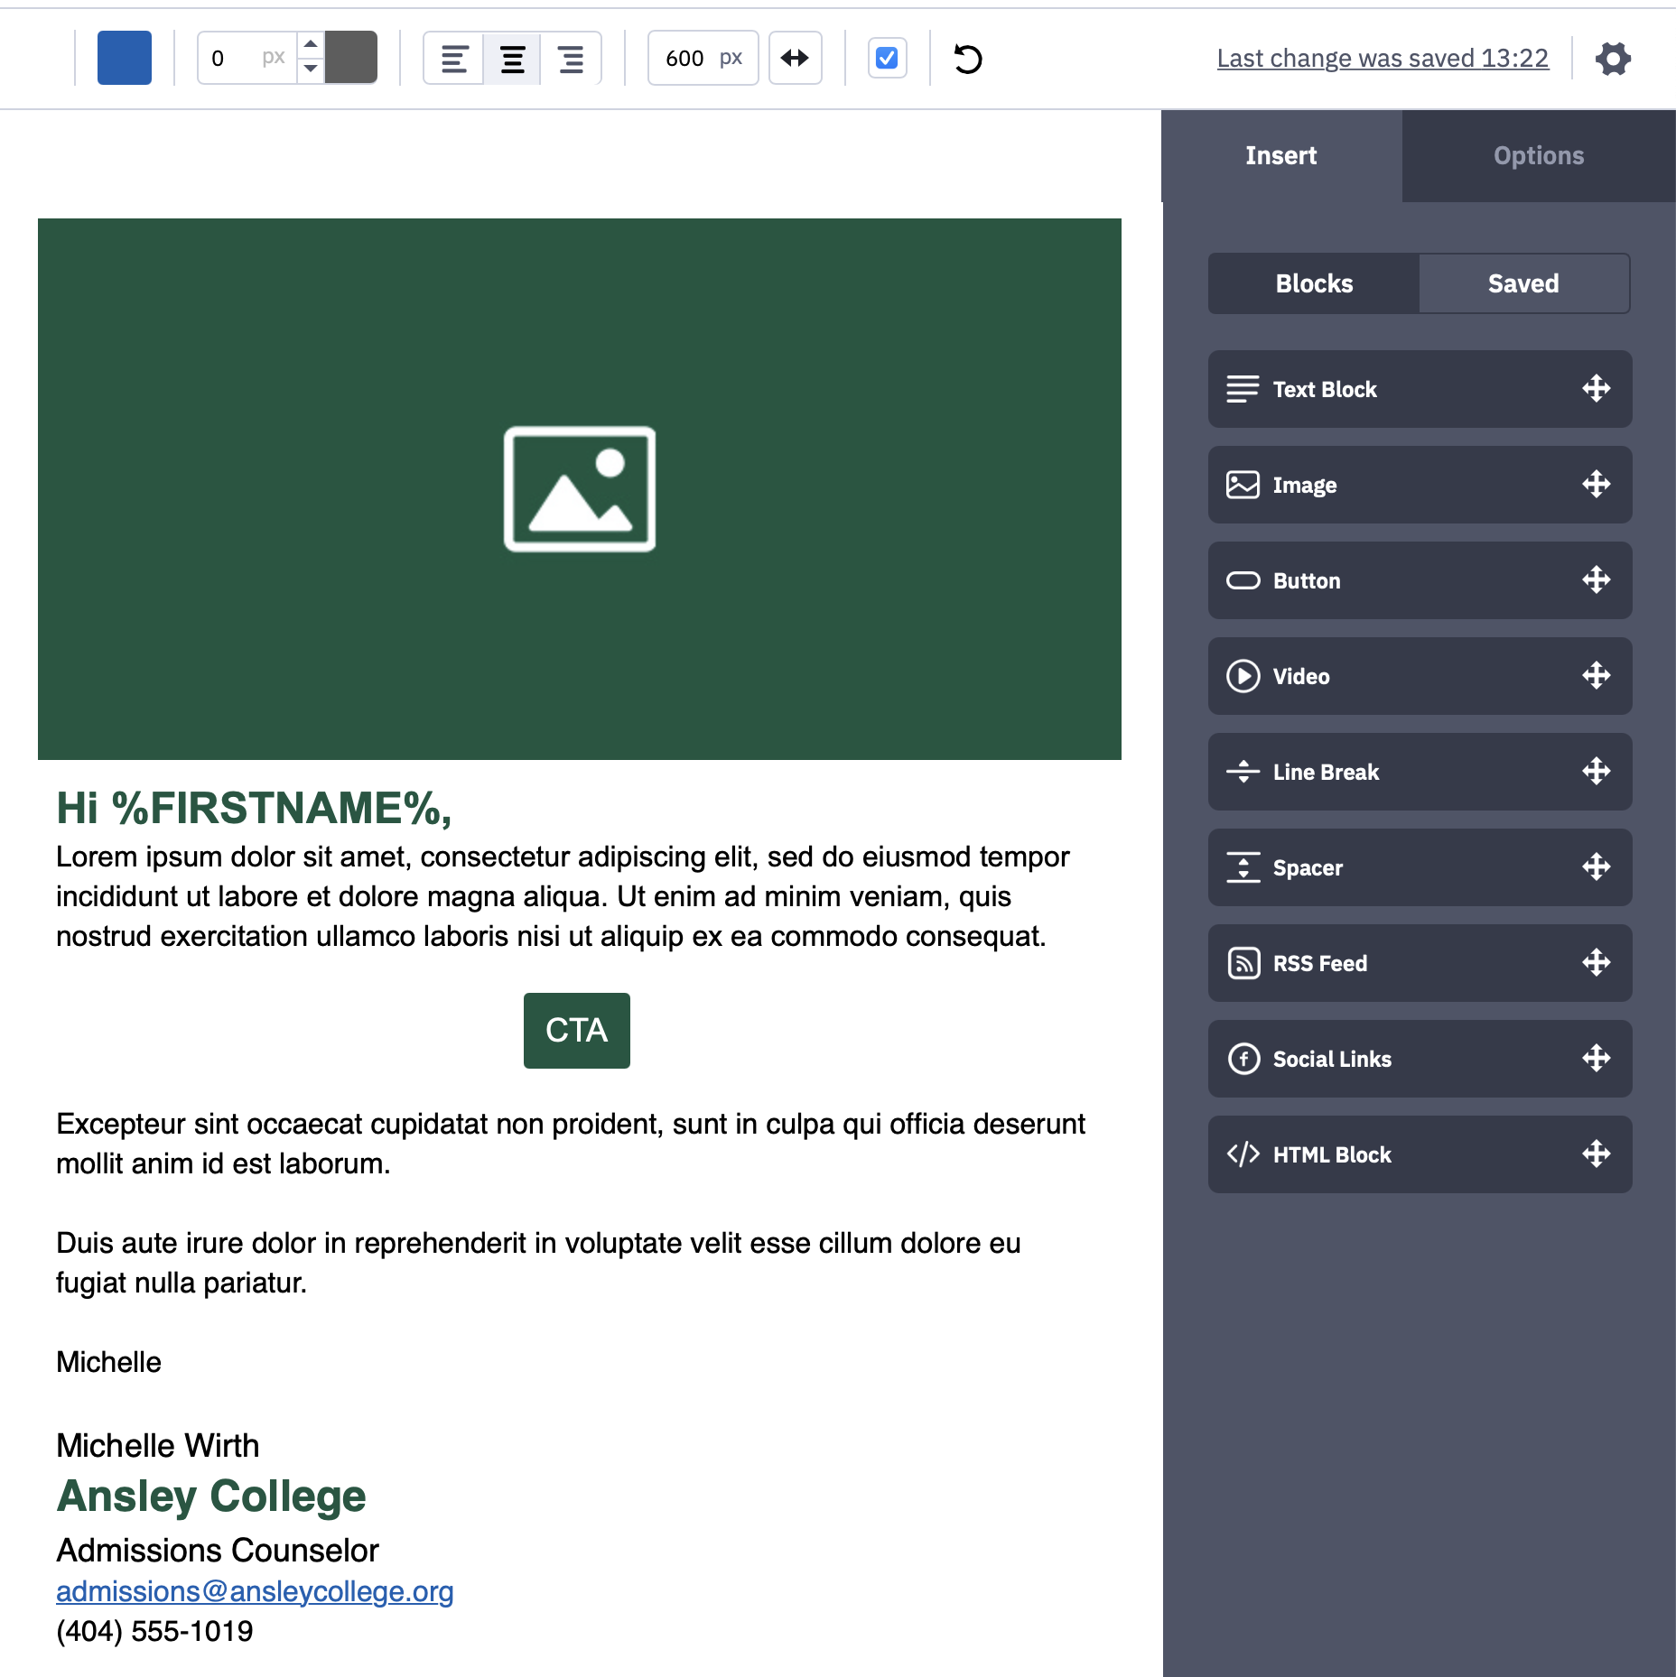Image resolution: width=1676 pixels, height=1677 pixels.
Task: Click the RSS Feed block item
Action: pos(1420,963)
